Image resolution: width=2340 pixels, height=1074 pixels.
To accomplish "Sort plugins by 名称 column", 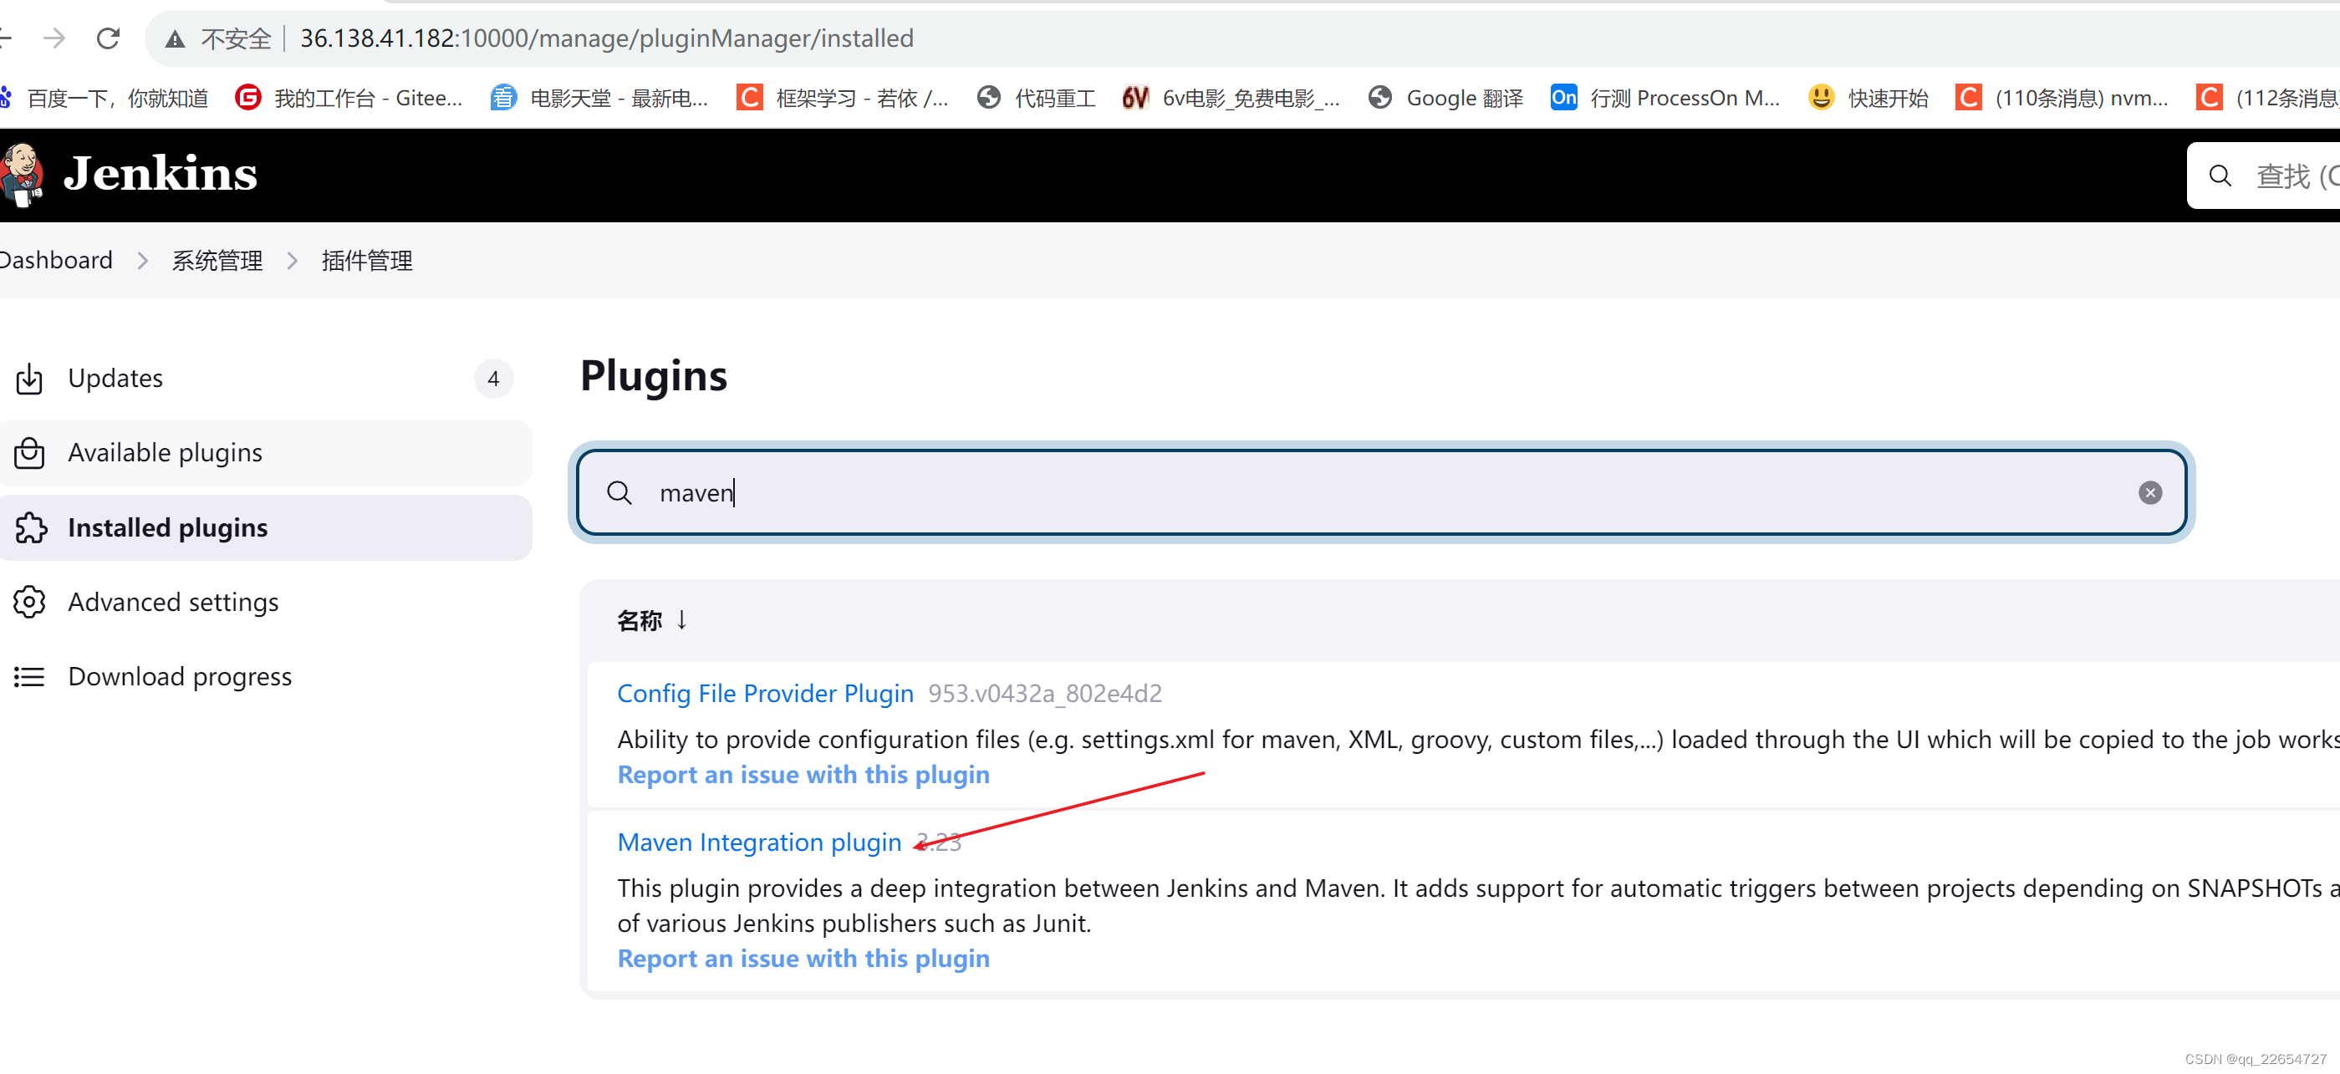I will click(652, 620).
